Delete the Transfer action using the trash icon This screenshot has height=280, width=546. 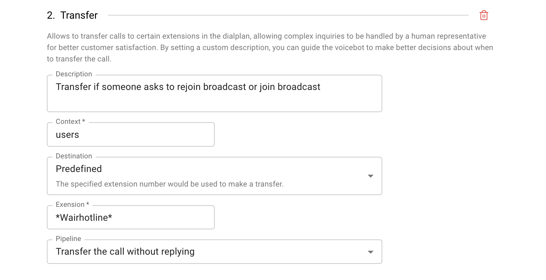484,15
